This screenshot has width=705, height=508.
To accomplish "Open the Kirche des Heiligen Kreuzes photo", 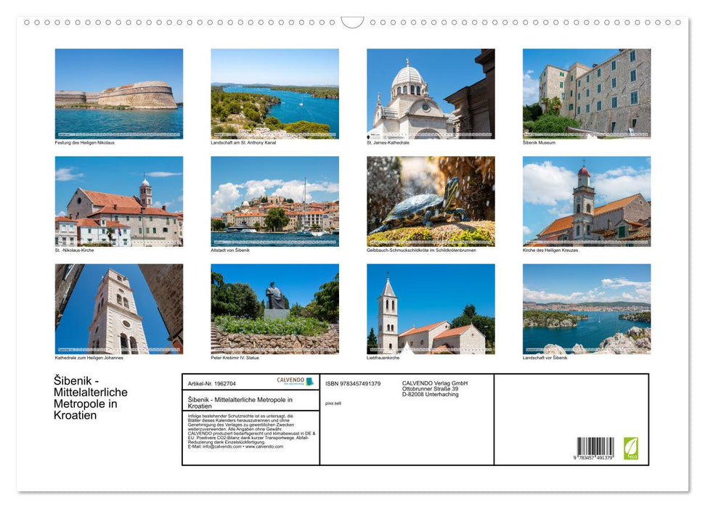I will (585, 201).
